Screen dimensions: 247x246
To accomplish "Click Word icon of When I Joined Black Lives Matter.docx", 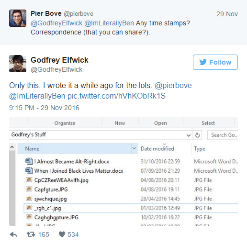I will pos(29,170).
